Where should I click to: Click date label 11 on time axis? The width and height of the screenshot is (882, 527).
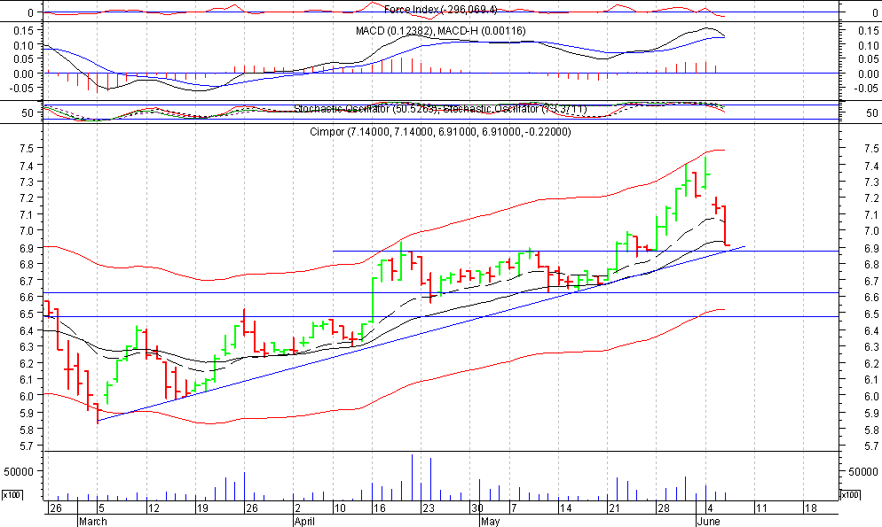(761, 508)
